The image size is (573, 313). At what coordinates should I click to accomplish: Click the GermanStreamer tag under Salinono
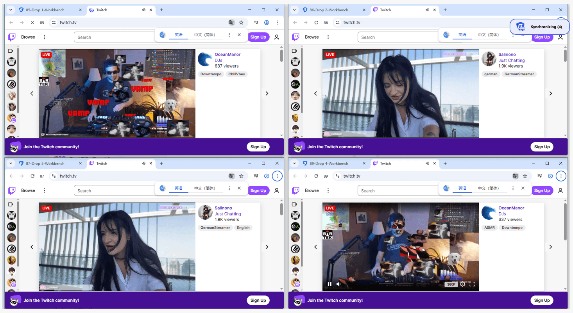[x=519, y=74]
